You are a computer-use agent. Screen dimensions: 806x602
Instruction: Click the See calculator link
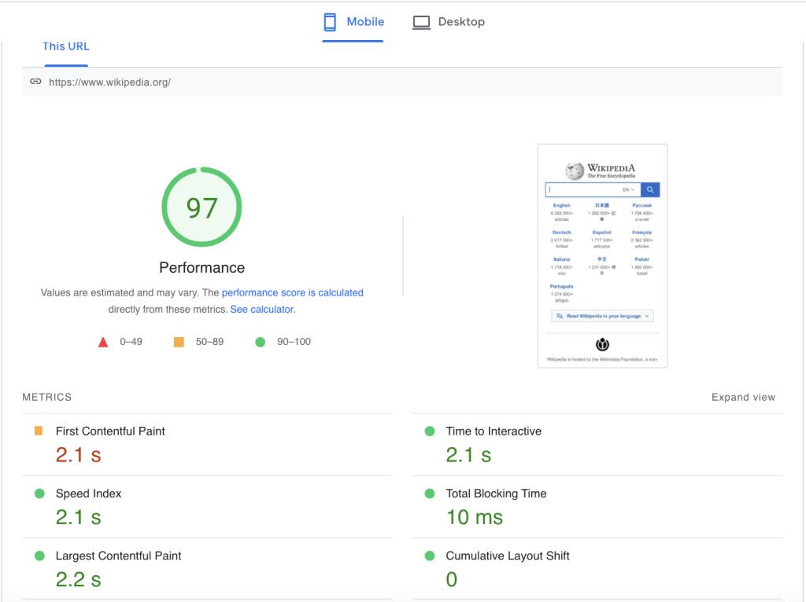[261, 309]
